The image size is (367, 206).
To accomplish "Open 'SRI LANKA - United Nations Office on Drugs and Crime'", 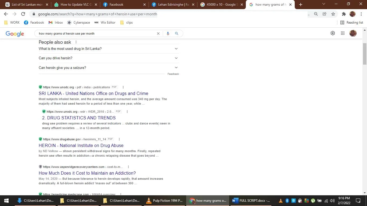I will tap(93, 93).
